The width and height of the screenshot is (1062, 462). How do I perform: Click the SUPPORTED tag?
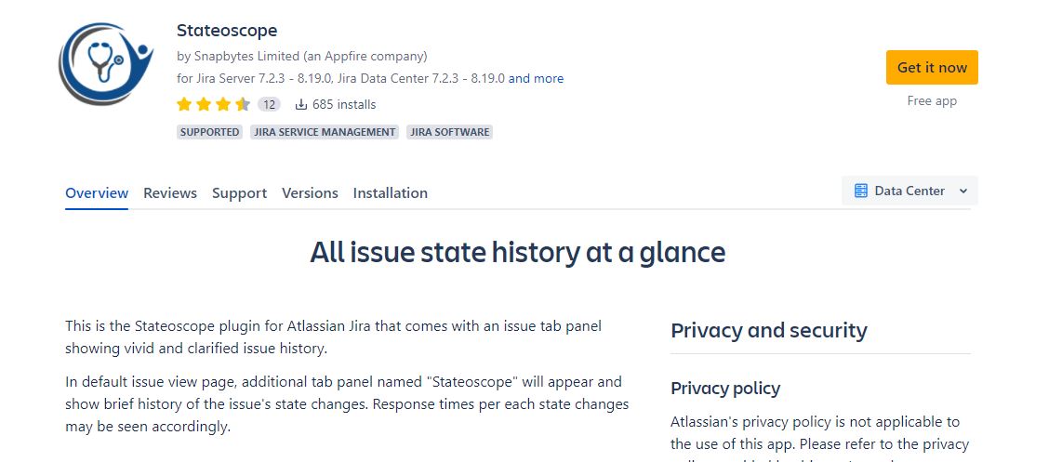(210, 132)
